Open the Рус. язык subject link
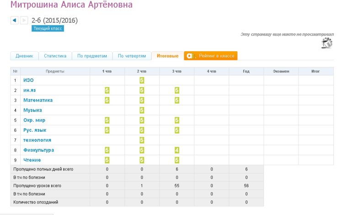This screenshot has width=352, height=215. [x=35, y=130]
